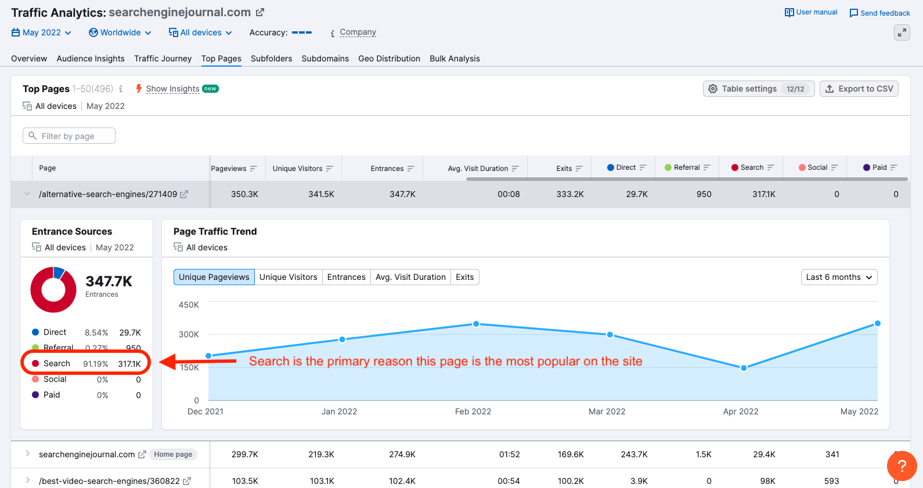Click the Top Pages info icon
This screenshot has width=923, height=488.
tap(121, 89)
